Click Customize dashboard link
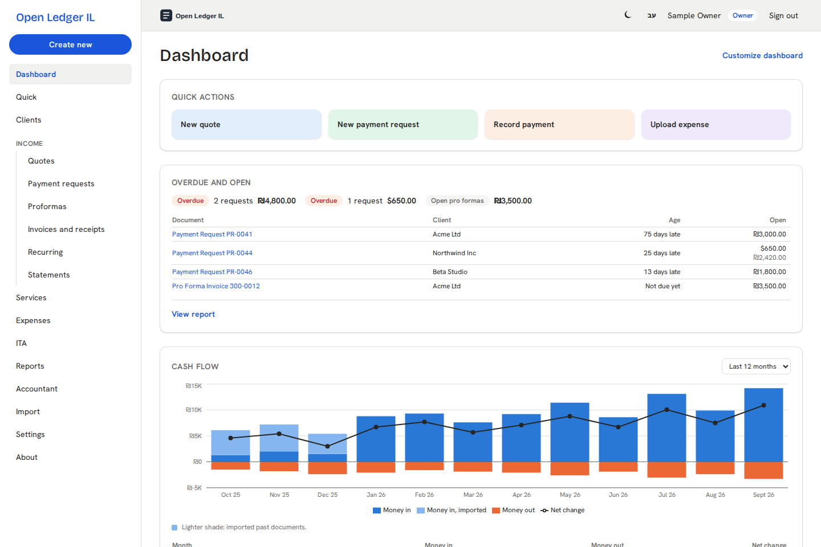The image size is (821, 547). [762, 55]
